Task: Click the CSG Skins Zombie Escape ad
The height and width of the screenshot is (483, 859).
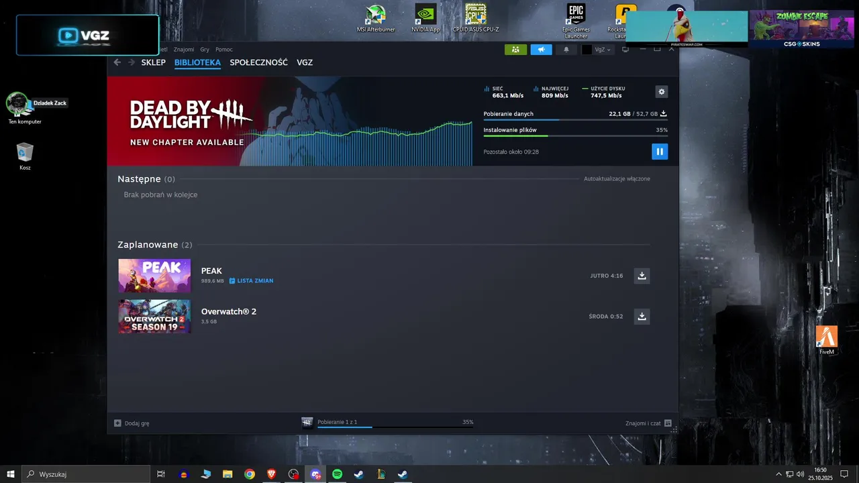Action: [801, 29]
